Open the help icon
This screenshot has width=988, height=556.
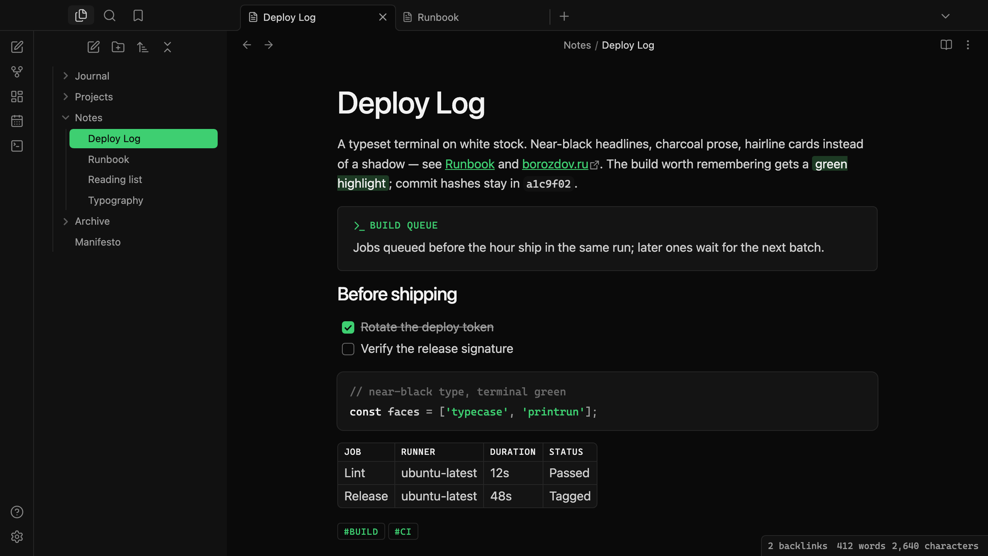[x=17, y=512]
